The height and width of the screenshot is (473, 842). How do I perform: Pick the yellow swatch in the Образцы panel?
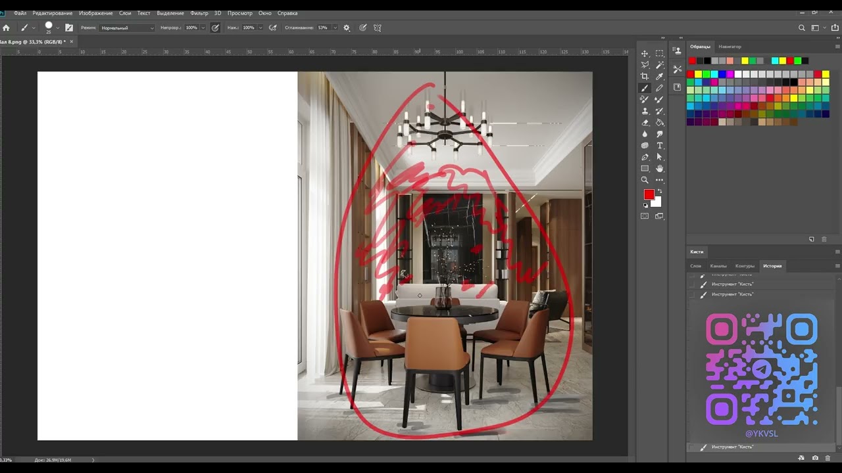pos(745,61)
